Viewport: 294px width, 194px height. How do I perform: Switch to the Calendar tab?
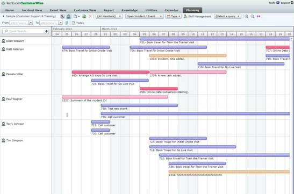(171, 10)
